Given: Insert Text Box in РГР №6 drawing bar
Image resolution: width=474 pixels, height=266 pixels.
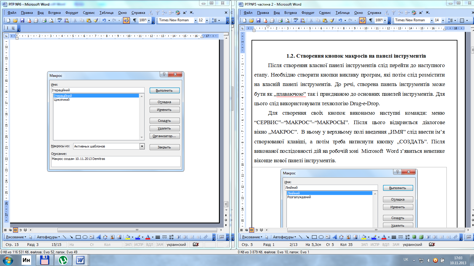Looking at the screenshot, I should [92, 237].
